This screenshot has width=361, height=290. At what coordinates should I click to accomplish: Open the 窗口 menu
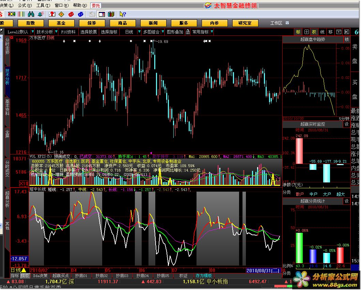pyautogui.click(x=62, y=5)
